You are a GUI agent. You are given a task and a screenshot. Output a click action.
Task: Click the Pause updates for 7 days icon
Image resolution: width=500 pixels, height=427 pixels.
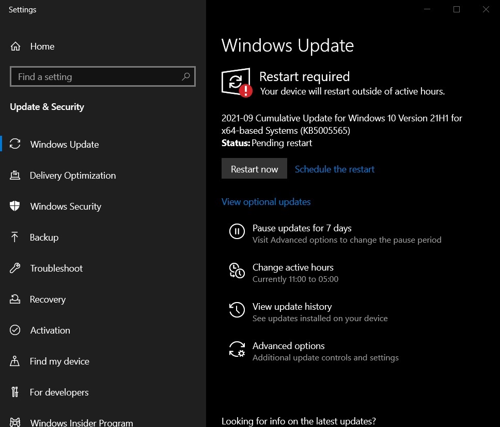pos(237,231)
